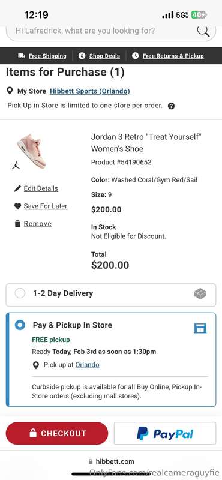Tap the My Store location pin icon
Screen dimensions: 222x480
tap(10, 91)
